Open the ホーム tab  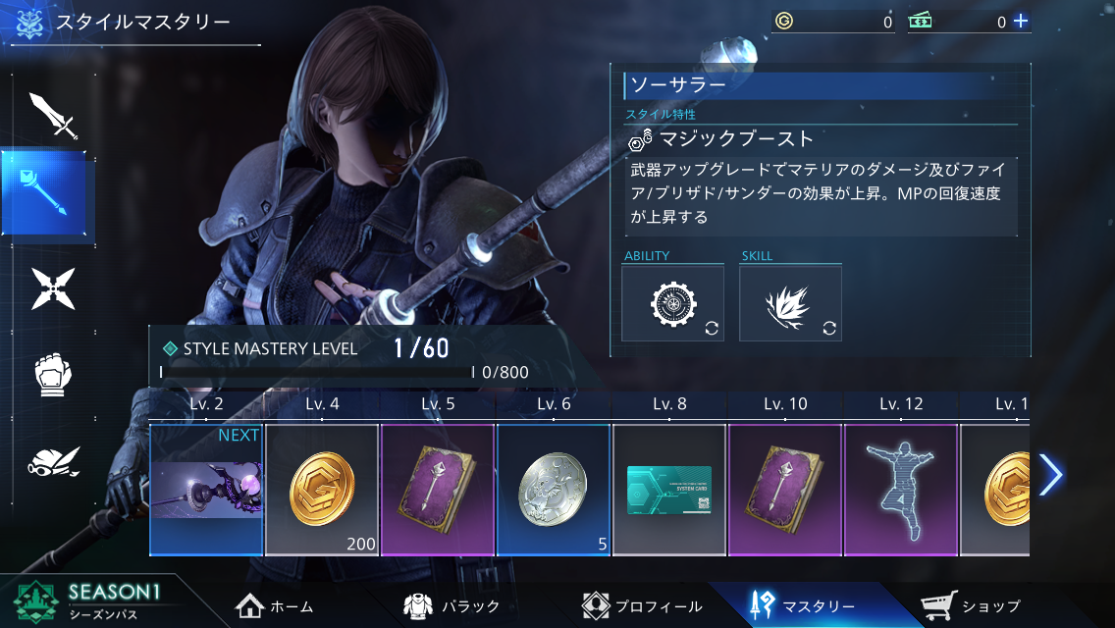(275, 606)
